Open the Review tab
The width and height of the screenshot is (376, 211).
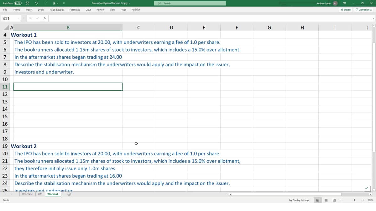click(x=101, y=10)
